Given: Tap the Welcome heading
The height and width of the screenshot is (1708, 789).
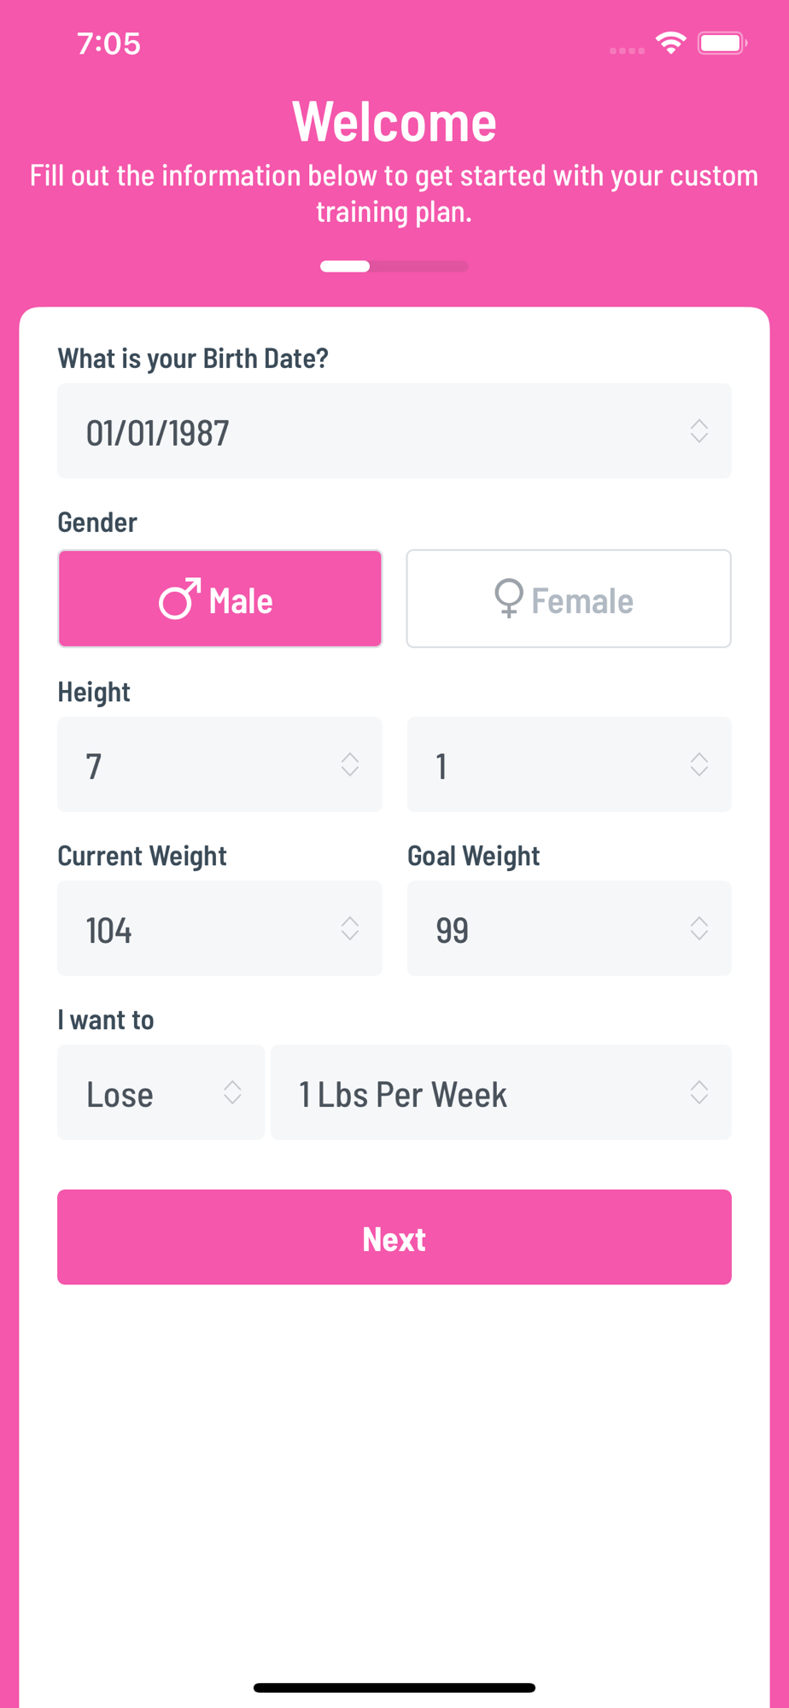Looking at the screenshot, I should [394, 121].
